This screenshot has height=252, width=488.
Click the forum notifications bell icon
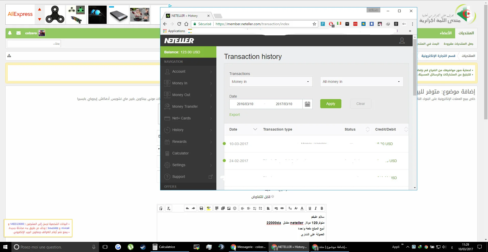point(10,33)
